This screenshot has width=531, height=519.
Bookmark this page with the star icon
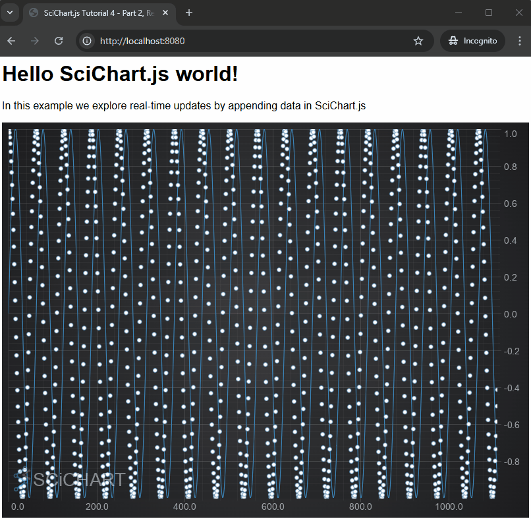click(418, 41)
